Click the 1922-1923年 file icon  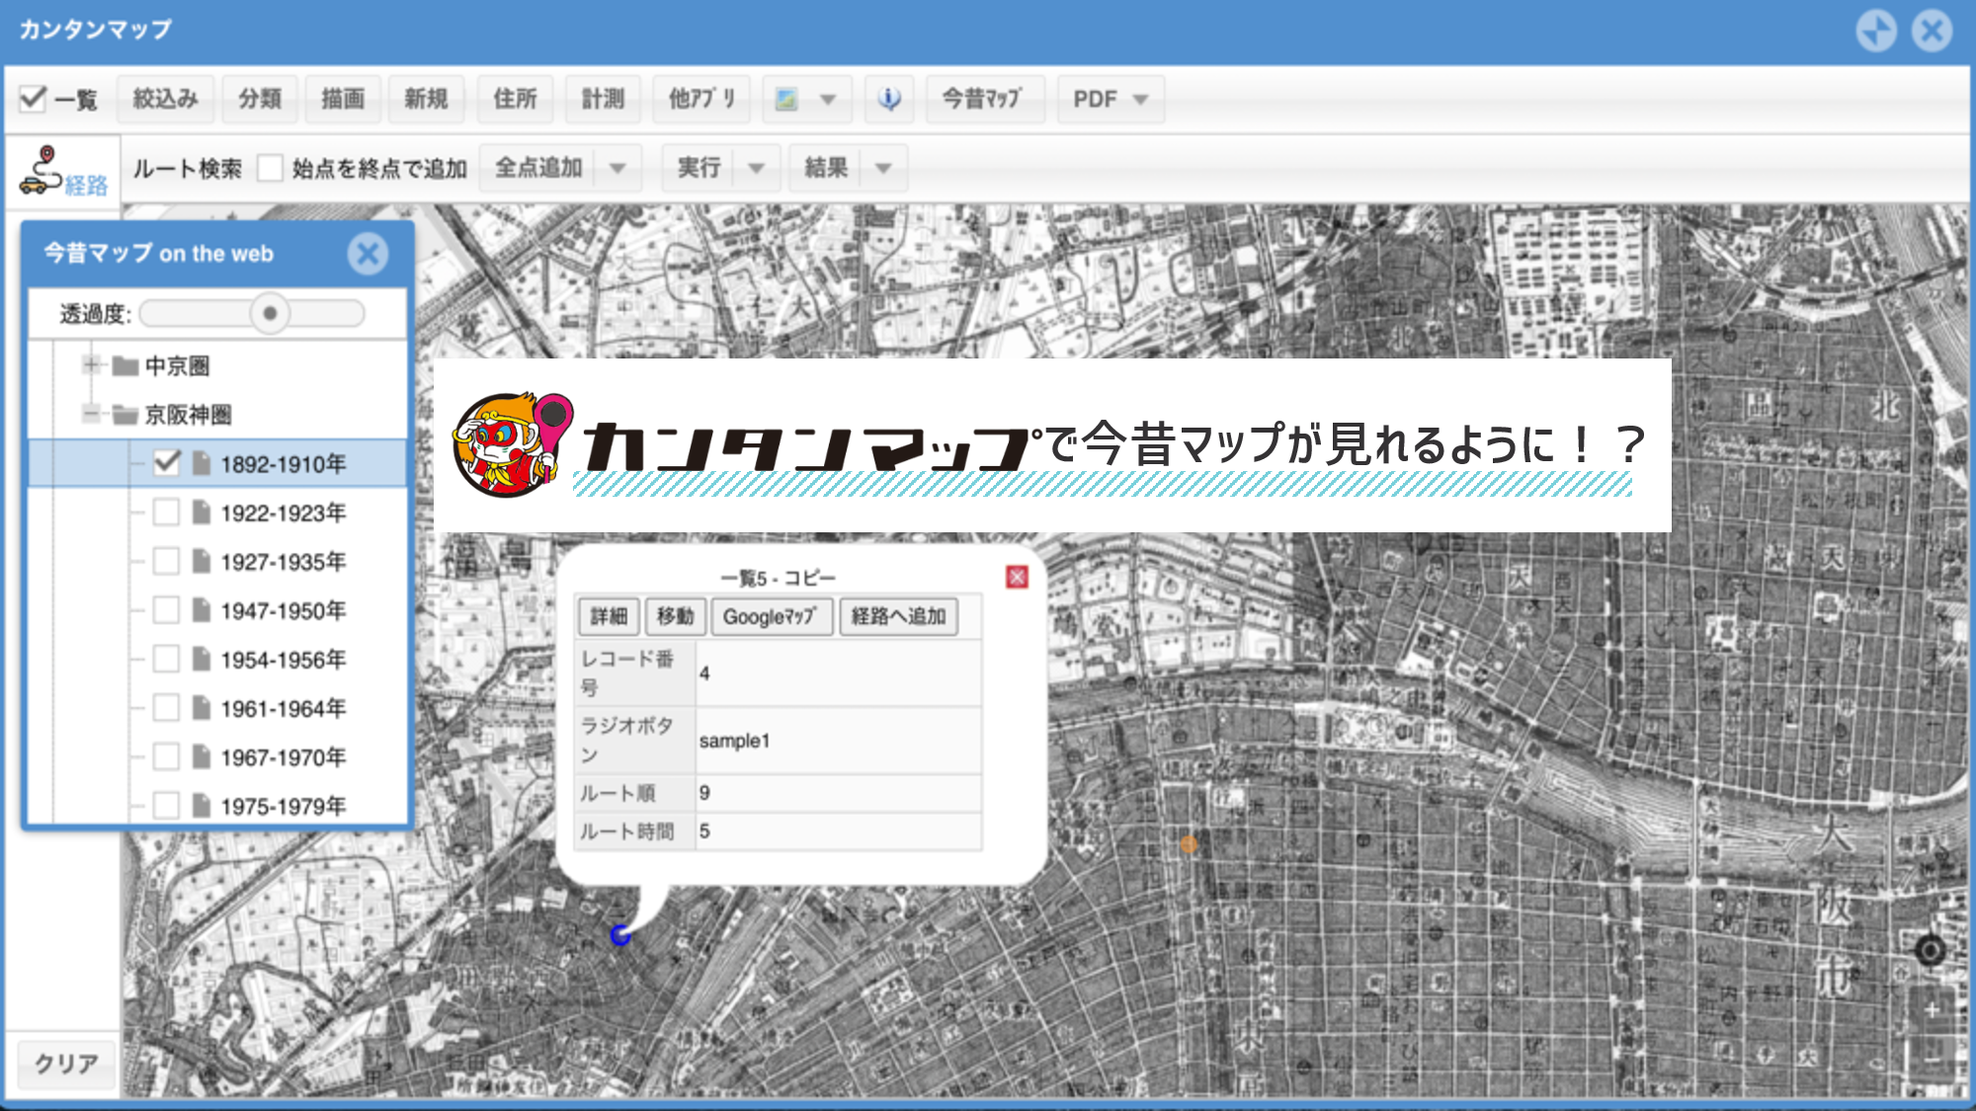202,513
